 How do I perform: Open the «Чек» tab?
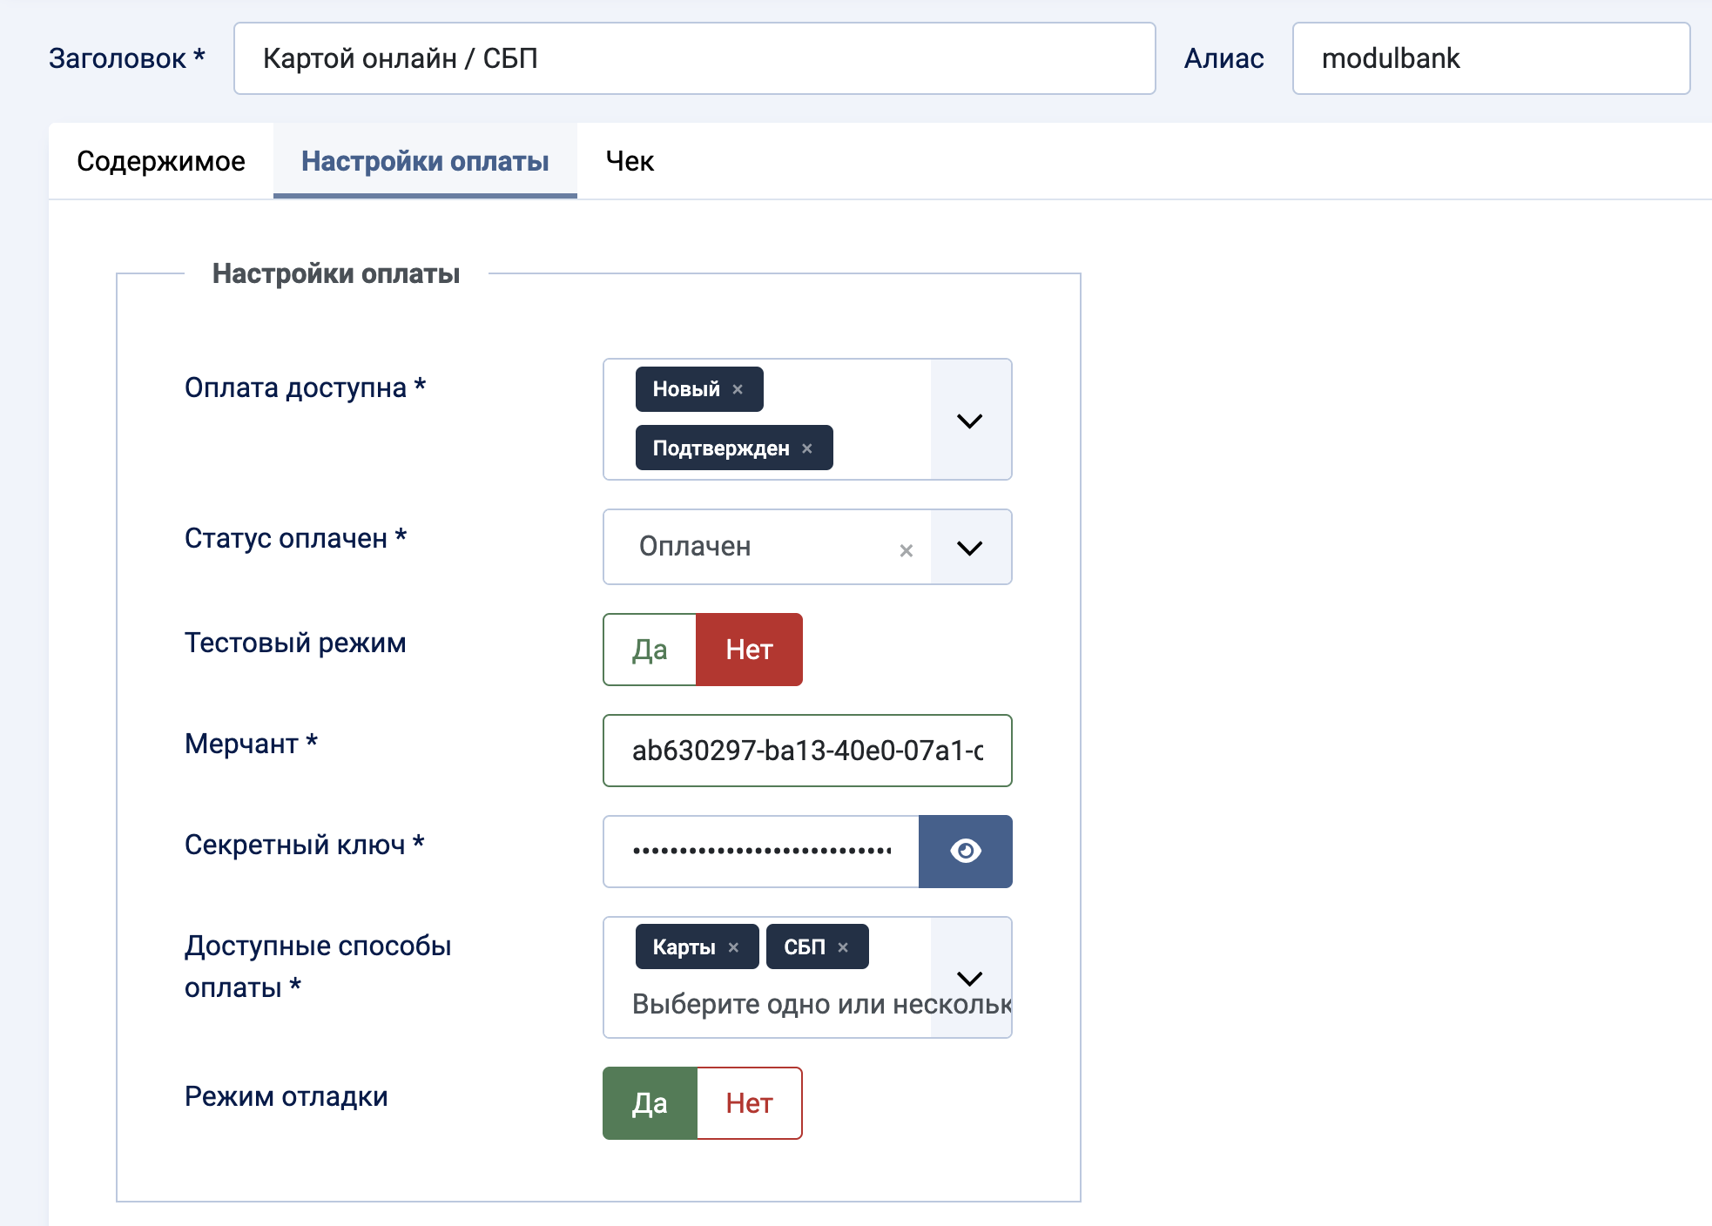coord(629,160)
